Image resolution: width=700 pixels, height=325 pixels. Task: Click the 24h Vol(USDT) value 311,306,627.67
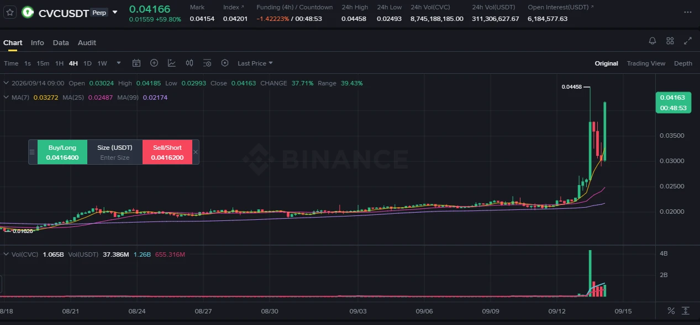click(x=496, y=19)
